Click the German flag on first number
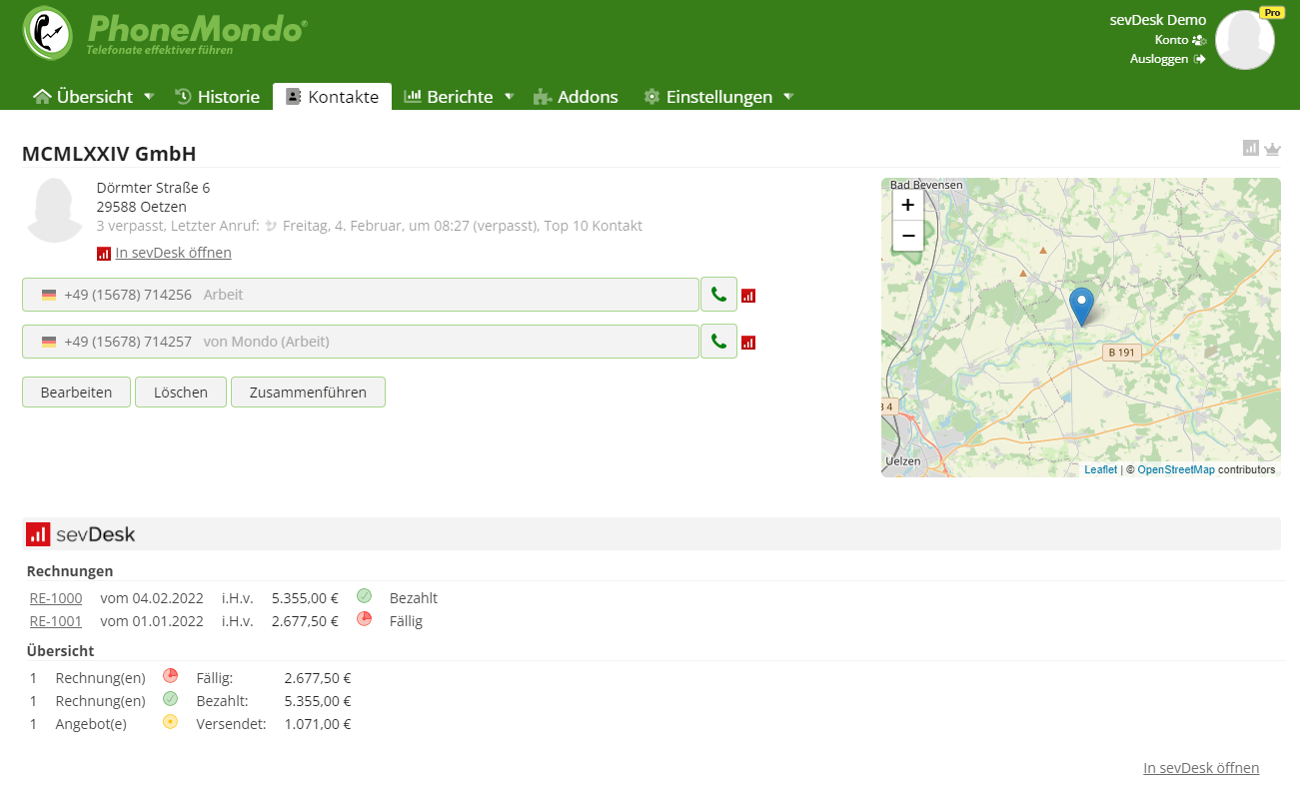 point(49,296)
